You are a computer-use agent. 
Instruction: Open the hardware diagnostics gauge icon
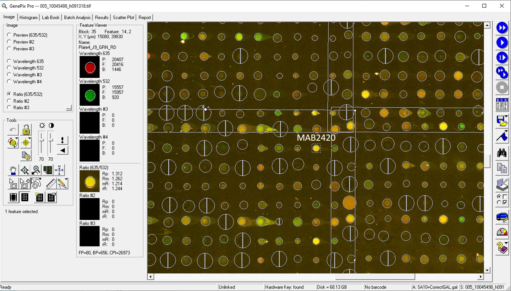coord(502,232)
